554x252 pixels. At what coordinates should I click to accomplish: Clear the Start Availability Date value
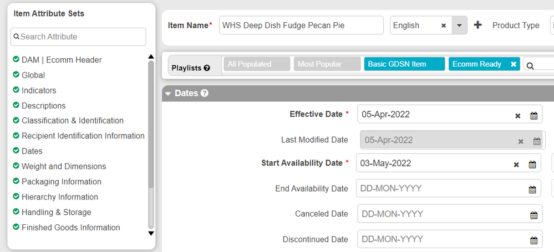click(x=516, y=164)
